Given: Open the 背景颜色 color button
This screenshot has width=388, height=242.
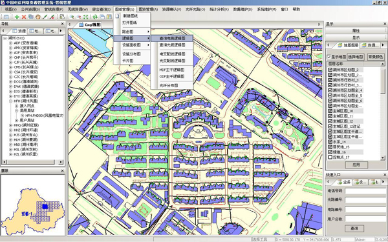Looking at the screenshot, I should pyautogui.click(x=375, y=57).
